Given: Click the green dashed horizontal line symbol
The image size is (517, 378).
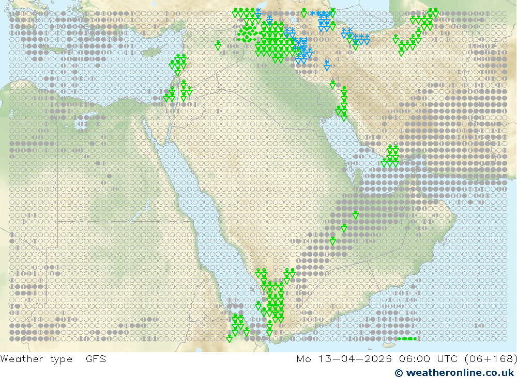Looking at the screenshot, I should tap(407, 338).
